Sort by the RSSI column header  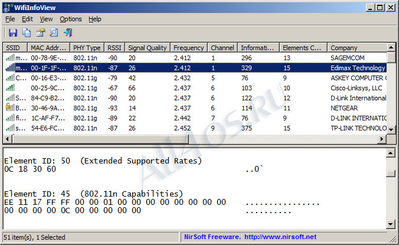pos(115,48)
